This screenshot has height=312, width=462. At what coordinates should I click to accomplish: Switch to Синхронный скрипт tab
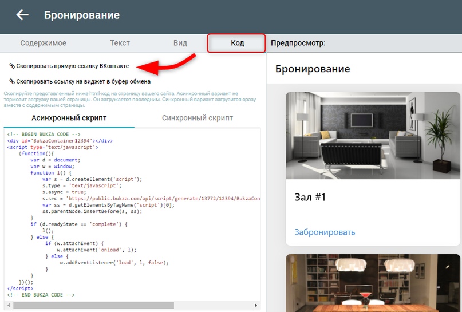point(198,118)
